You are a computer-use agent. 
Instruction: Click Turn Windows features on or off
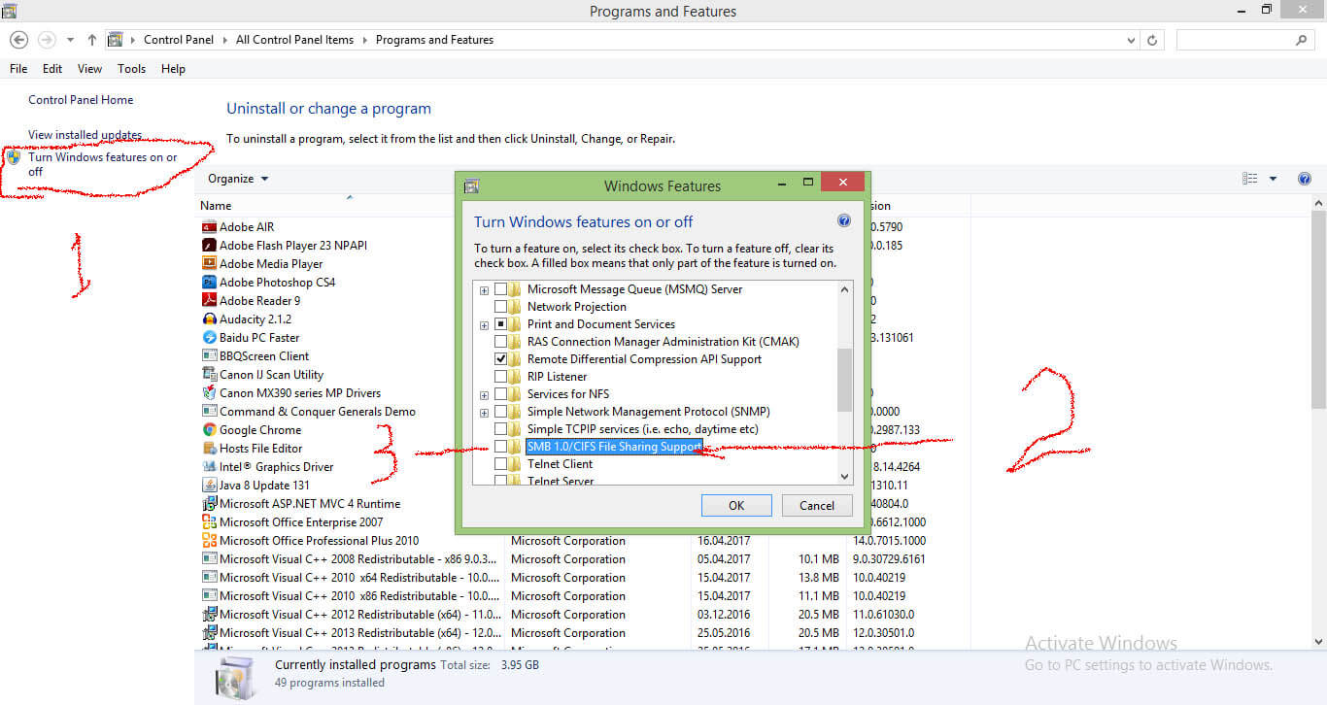click(x=103, y=164)
